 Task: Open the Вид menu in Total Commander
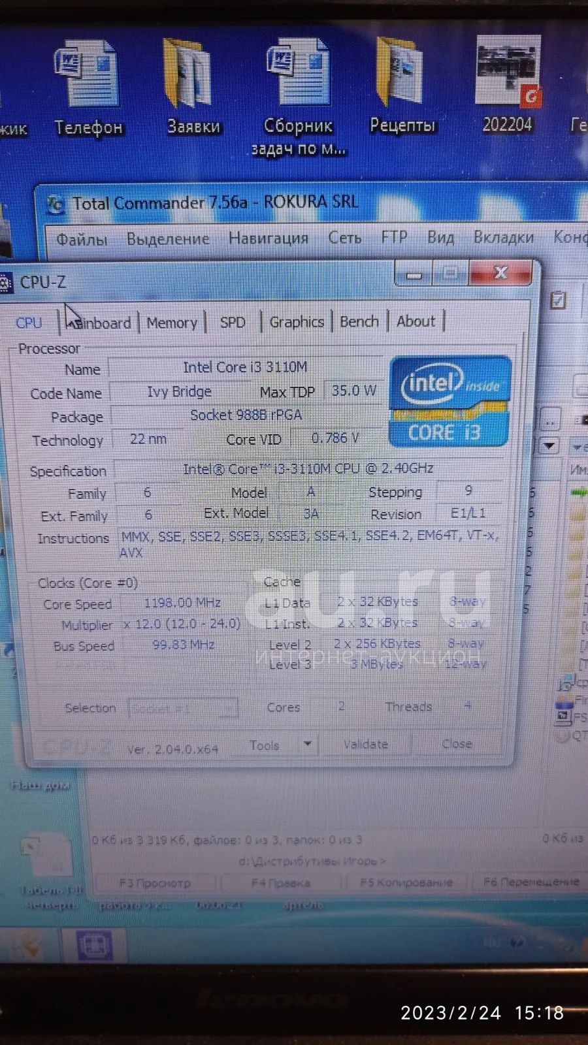[440, 236]
